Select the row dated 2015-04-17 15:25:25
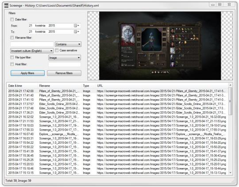This screenshot has width=239, height=187. [x=117, y=160]
